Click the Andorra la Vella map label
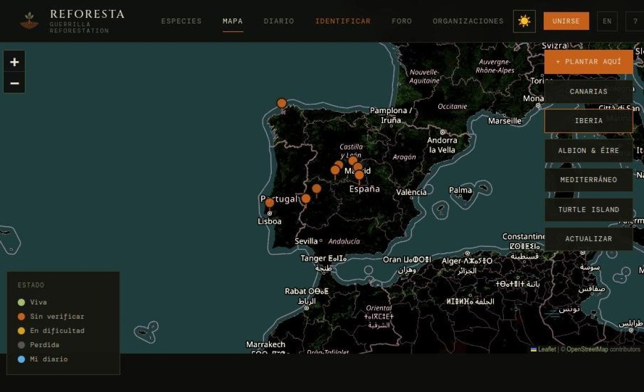 point(442,145)
